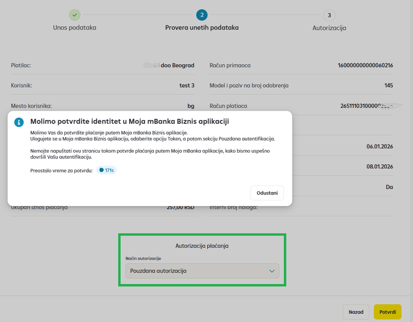
Task: Go to Unos podataka step label
Action: (75, 28)
